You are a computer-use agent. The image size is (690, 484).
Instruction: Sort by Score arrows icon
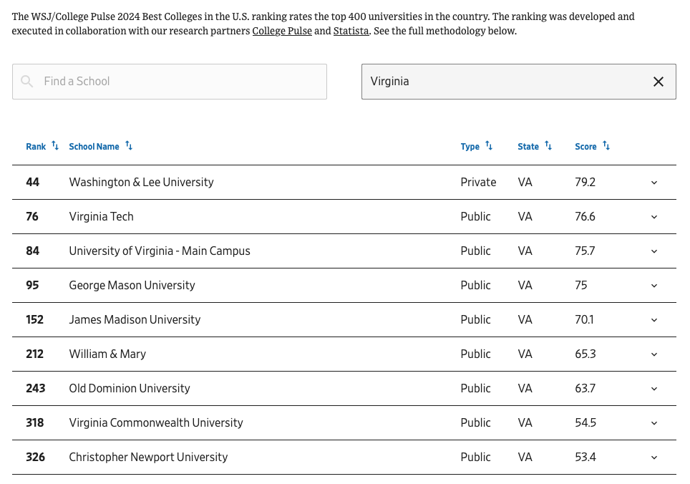click(x=606, y=145)
